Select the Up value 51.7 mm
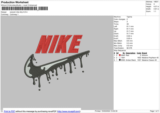 130,31
